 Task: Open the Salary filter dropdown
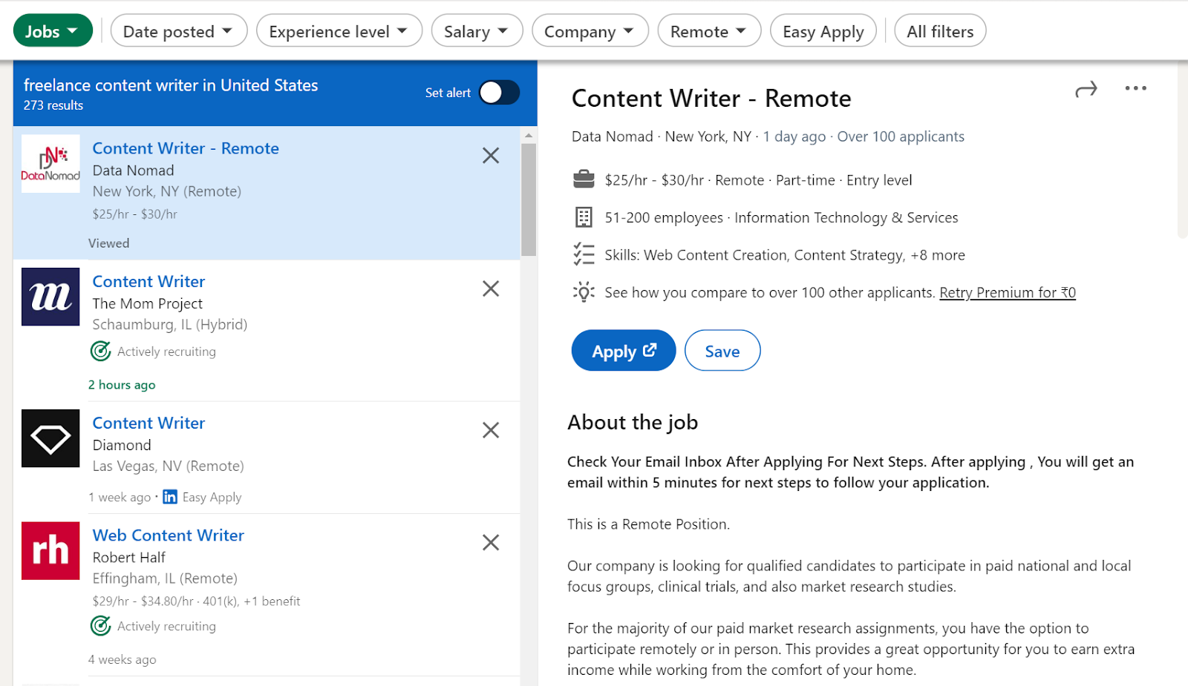tap(477, 31)
